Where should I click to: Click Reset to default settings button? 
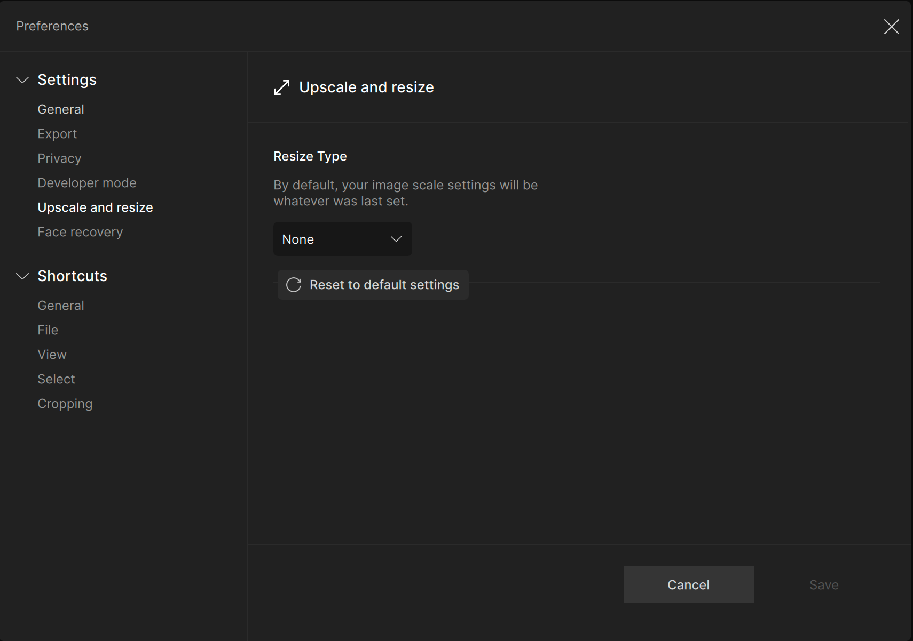[x=373, y=285]
